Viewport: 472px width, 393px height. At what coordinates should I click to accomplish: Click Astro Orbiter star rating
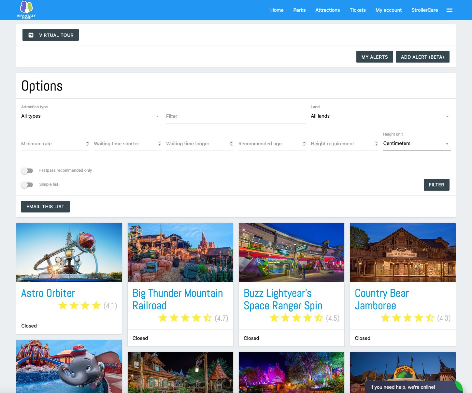(79, 306)
